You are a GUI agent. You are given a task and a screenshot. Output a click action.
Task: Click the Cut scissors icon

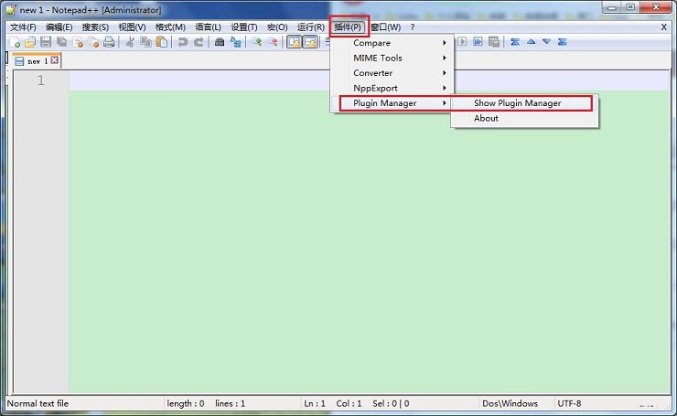pyautogui.click(x=130, y=42)
